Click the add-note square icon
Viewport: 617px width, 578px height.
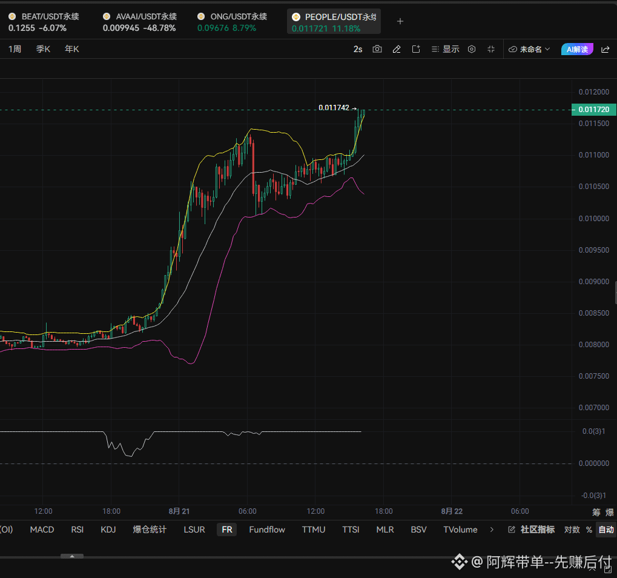(416, 49)
